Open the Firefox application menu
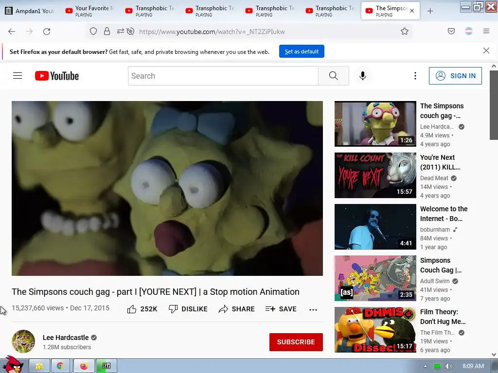The image size is (498, 373). tap(486, 31)
